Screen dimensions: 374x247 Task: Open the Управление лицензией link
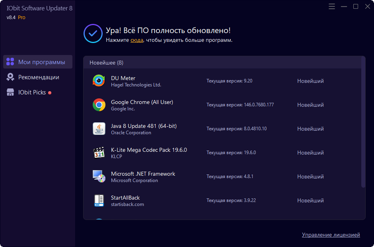click(331, 235)
